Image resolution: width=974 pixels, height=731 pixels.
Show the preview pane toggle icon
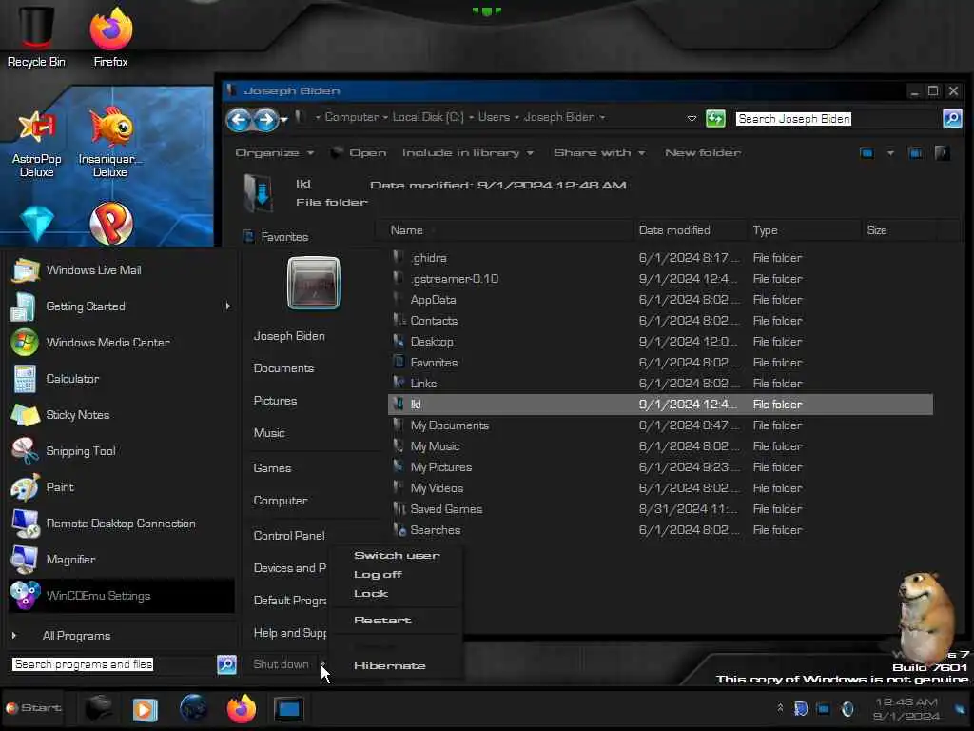click(915, 153)
